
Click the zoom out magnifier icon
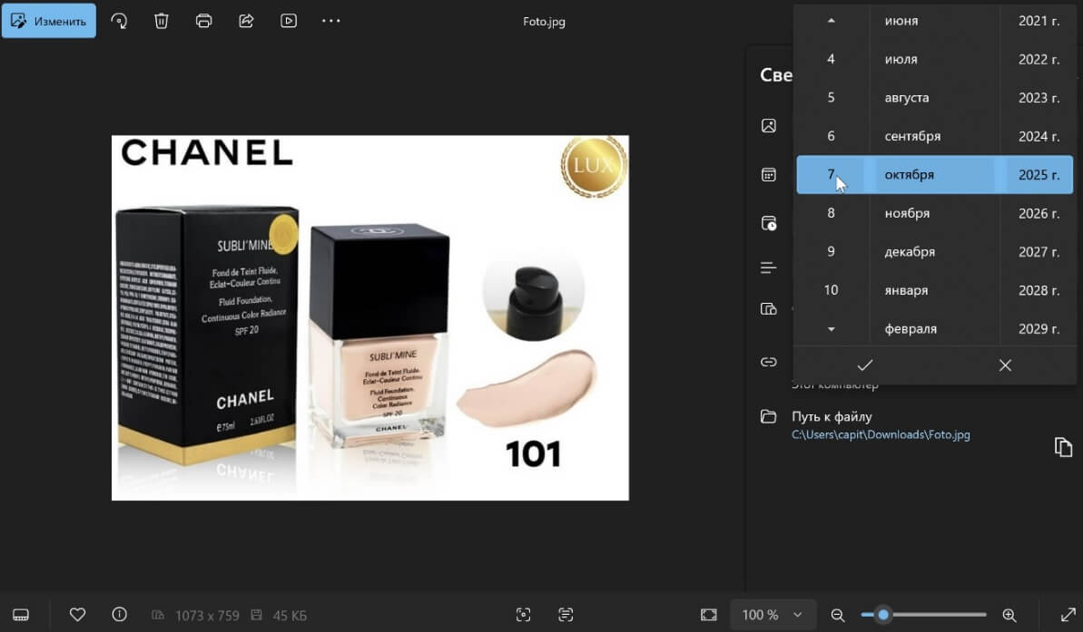838,615
